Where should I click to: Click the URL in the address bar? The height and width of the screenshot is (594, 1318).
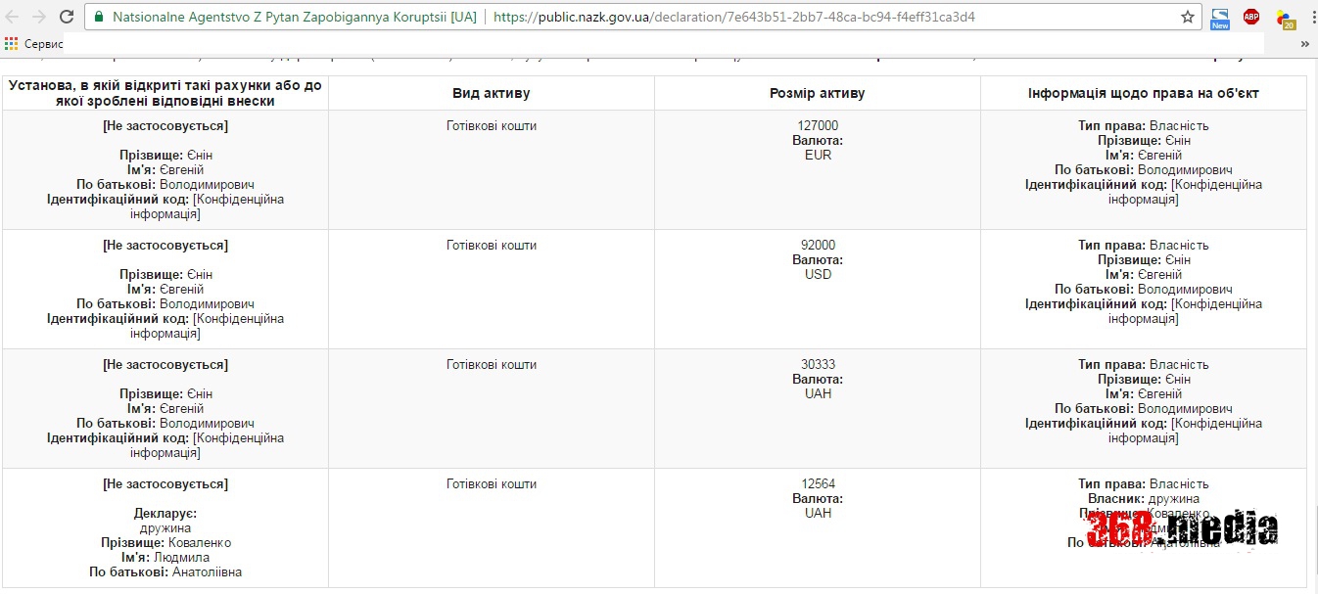pyautogui.click(x=734, y=18)
